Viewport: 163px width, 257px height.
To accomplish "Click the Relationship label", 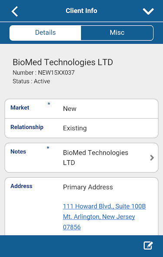I will (27, 127).
